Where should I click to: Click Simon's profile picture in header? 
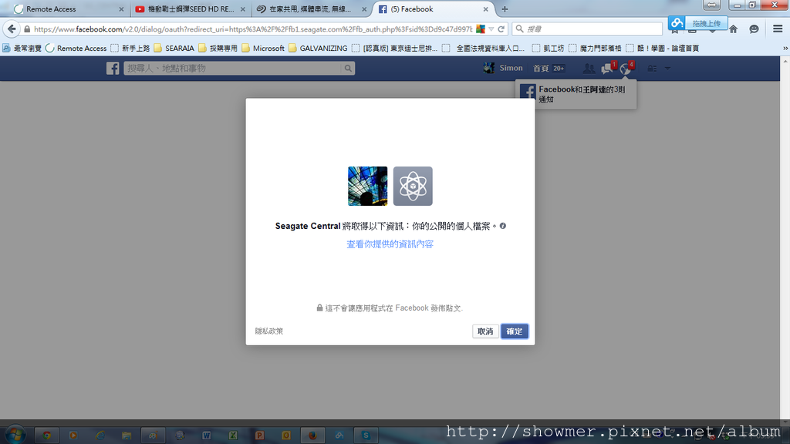point(488,68)
